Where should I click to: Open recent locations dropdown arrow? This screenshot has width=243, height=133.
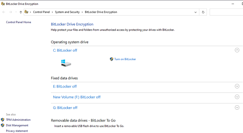tap(16, 12)
